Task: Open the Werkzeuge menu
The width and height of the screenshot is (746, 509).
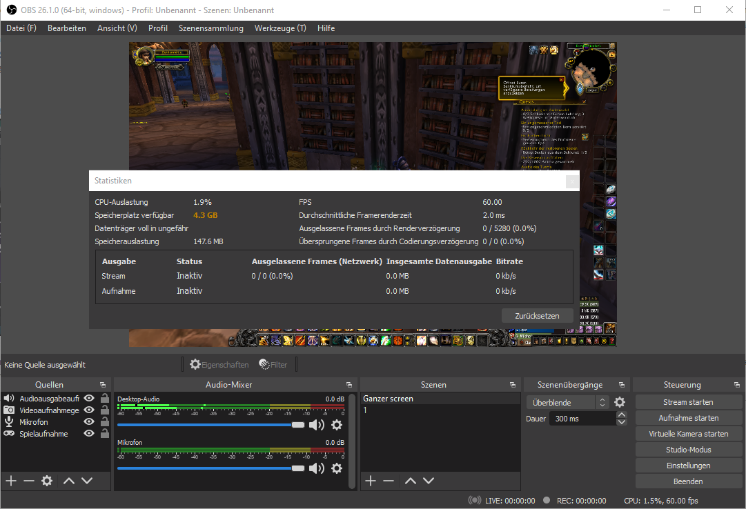Action: pos(280,28)
